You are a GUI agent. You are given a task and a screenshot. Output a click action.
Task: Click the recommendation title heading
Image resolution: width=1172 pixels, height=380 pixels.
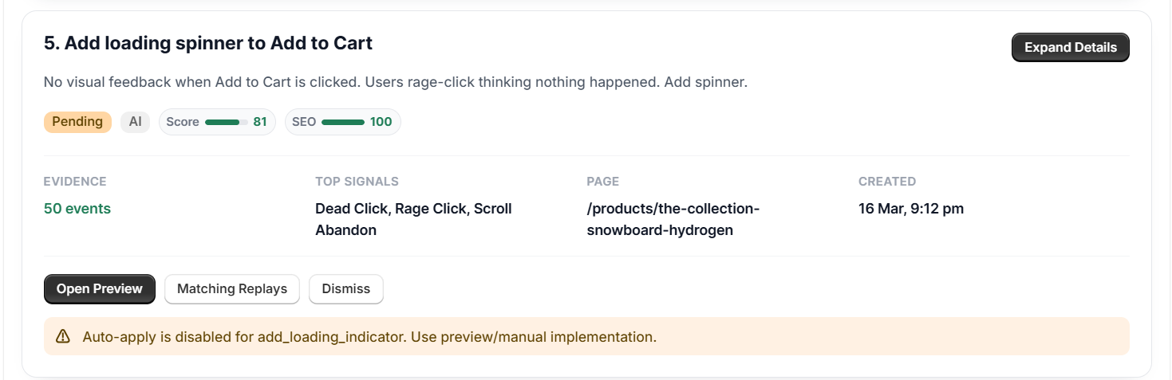(208, 43)
